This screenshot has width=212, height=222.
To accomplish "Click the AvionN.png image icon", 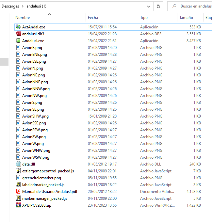I will point(18,68).
